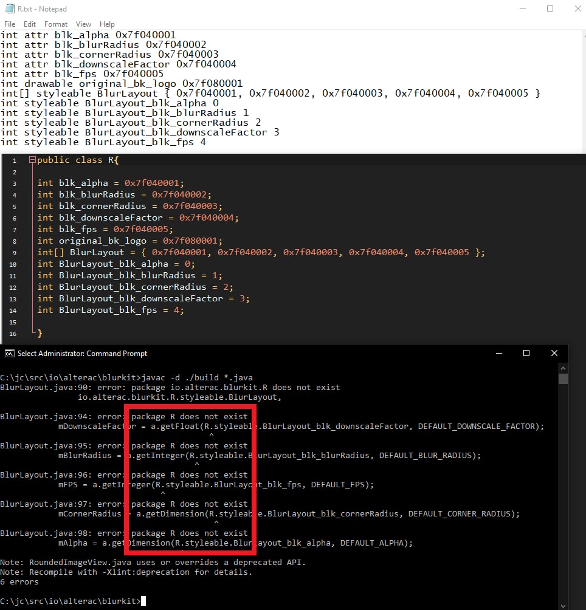The width and height of the screenshot is (586, 610).
Task: Click editor line 'int BlurLayout_blk_alpha = 0;'
Action: (x=116, y=264)
